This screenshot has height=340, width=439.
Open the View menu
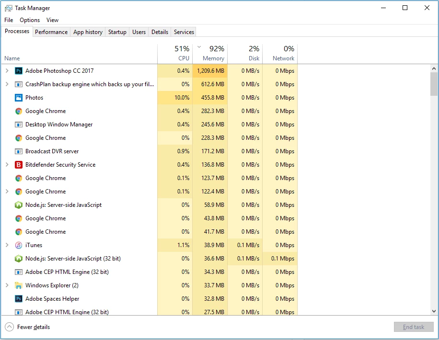(x=52, y=20)
